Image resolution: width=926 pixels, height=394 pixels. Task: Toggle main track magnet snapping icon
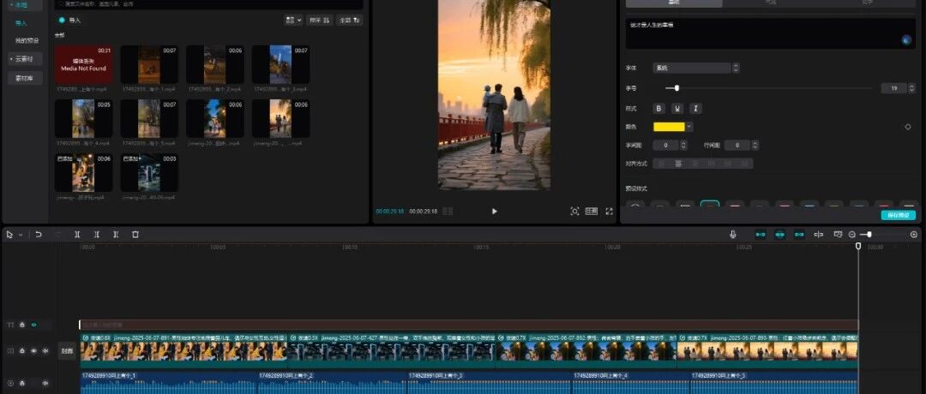click(761, 235)
